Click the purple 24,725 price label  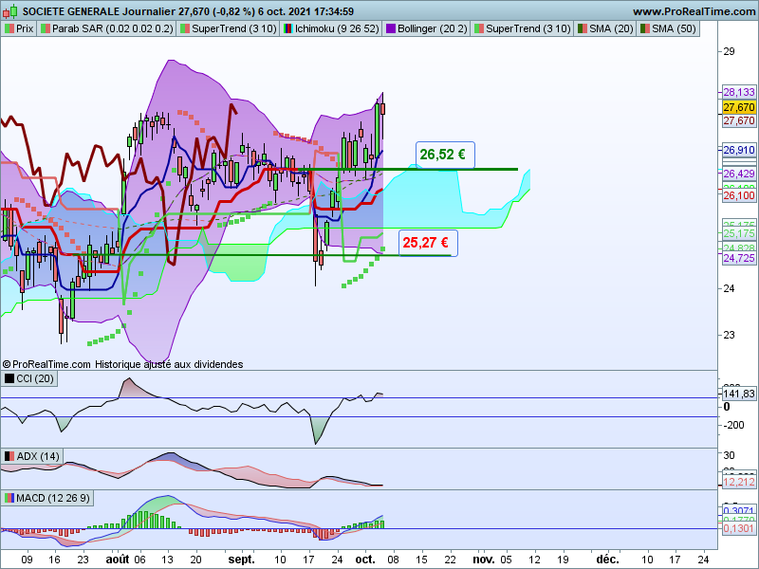click(739, 258)
